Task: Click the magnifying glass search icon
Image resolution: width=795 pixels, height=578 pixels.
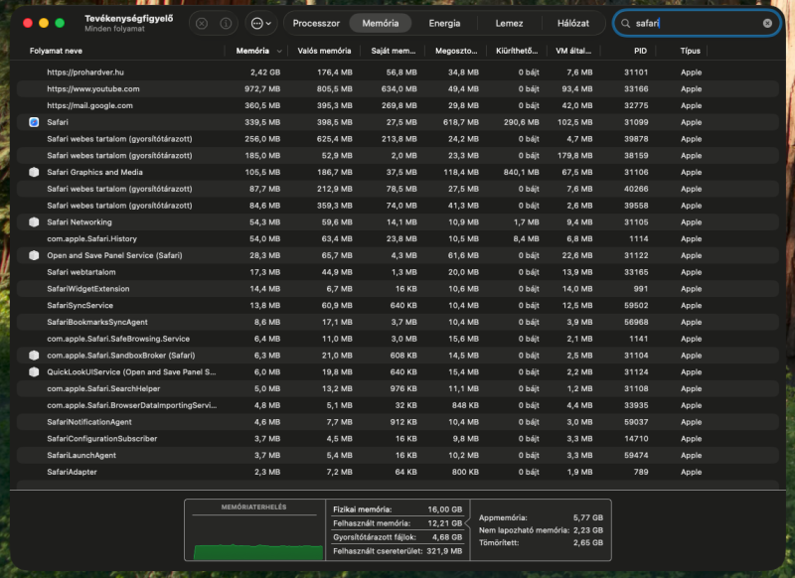Action: [x=626, y=23]
